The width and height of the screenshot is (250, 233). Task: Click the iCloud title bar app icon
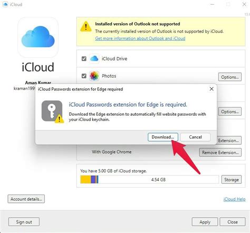click(x=5, y=4)
